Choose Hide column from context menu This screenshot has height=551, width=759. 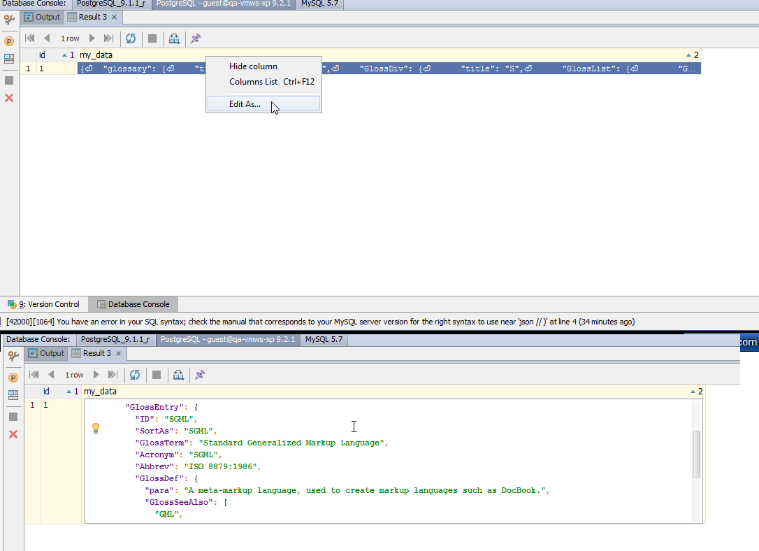click(x=263, y=66)
